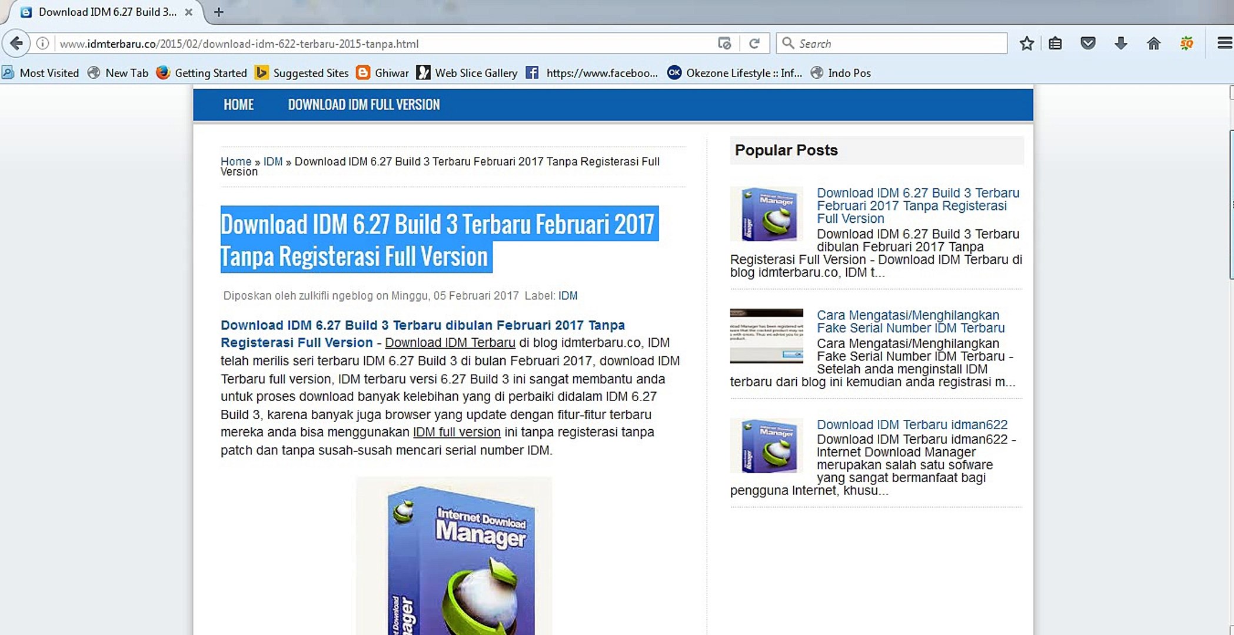Reload the page with the refresh icon

(x=754, y=44)
